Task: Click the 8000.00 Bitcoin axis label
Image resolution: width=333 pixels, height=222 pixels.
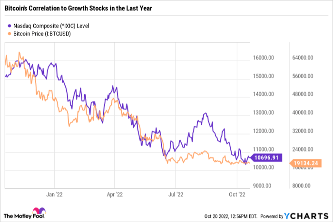Action: 304,186
